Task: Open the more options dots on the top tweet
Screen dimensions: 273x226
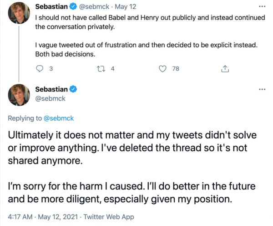Action: click(x=261, y=7)
